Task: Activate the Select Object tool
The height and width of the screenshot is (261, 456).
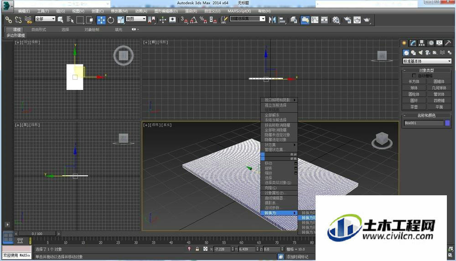Action: pos(61,20)
